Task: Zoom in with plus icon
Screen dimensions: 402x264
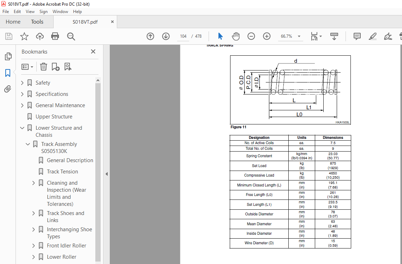Action: click(x=266, y=36)
